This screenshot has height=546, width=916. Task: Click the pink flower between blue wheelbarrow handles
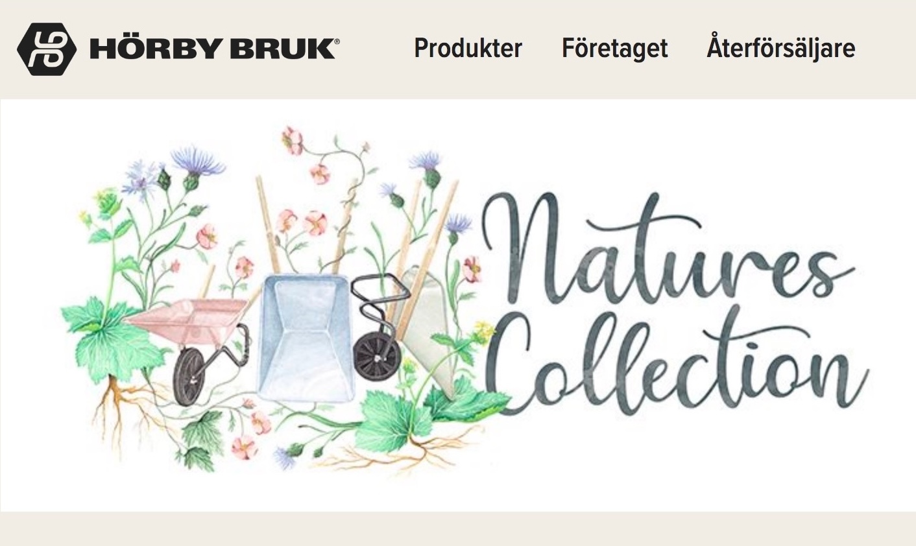pos(315,222)
